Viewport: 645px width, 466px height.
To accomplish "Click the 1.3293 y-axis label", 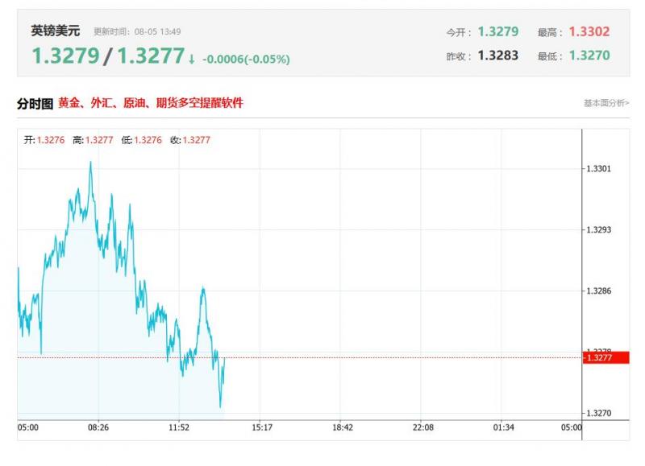I will click(598, 230).
